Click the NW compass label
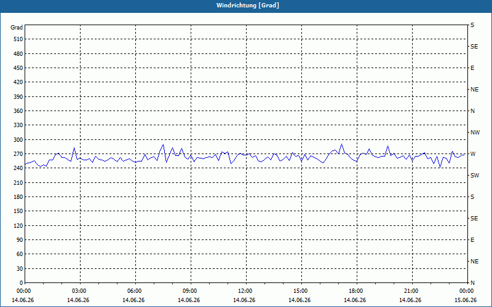The height and width of the screenshot is (307, 492). [x=475, y=133]
